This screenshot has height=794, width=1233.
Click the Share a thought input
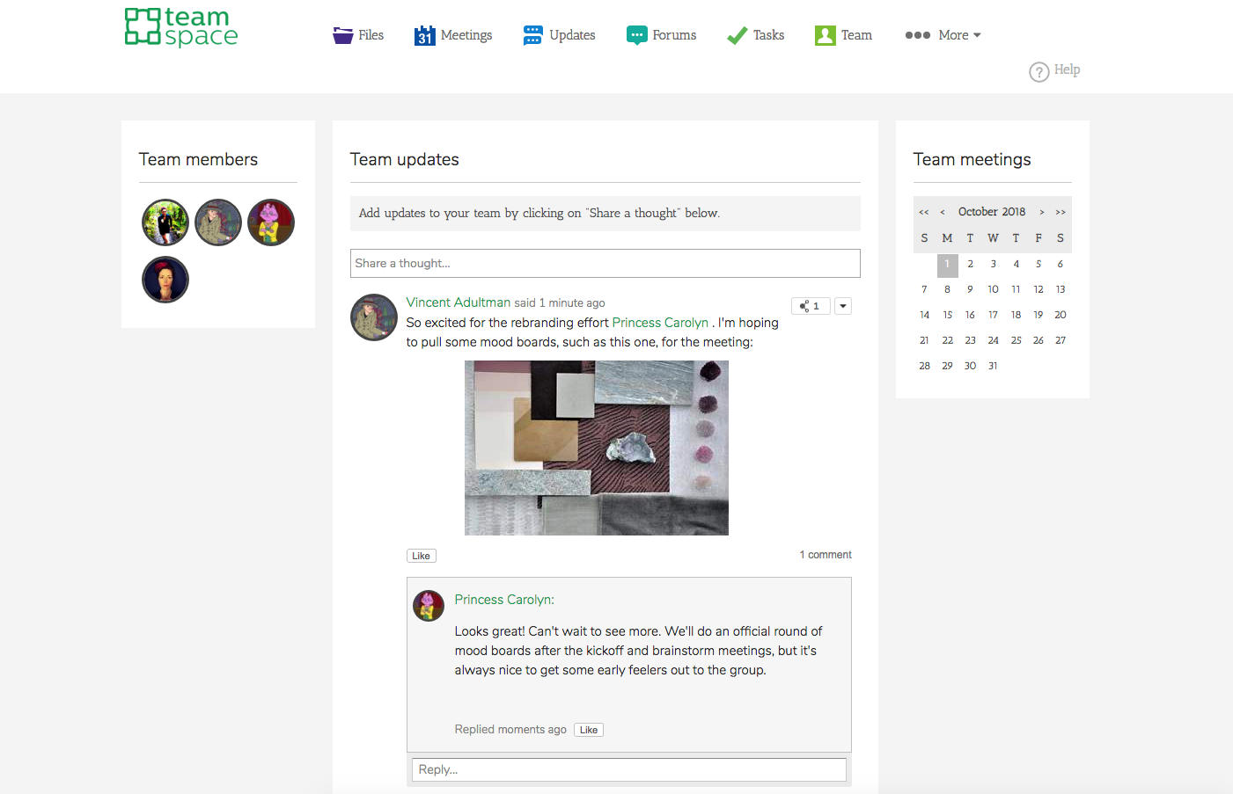605,264
